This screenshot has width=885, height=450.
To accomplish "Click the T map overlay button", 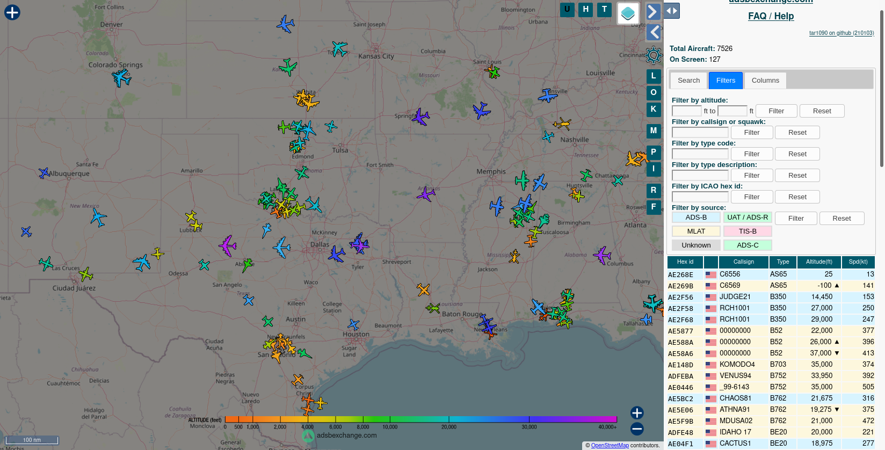I will click(x=605, y=9).
